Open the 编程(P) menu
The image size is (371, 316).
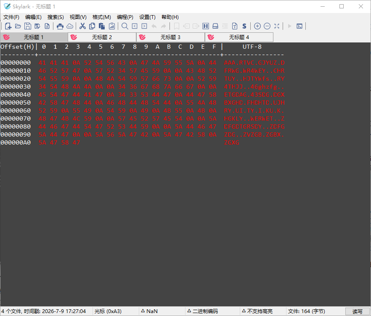tap(125, 17)
